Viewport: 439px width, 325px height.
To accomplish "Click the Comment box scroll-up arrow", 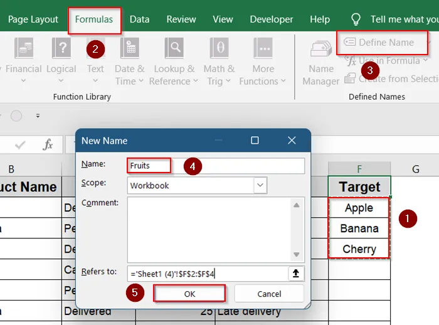I will (297, 205).
